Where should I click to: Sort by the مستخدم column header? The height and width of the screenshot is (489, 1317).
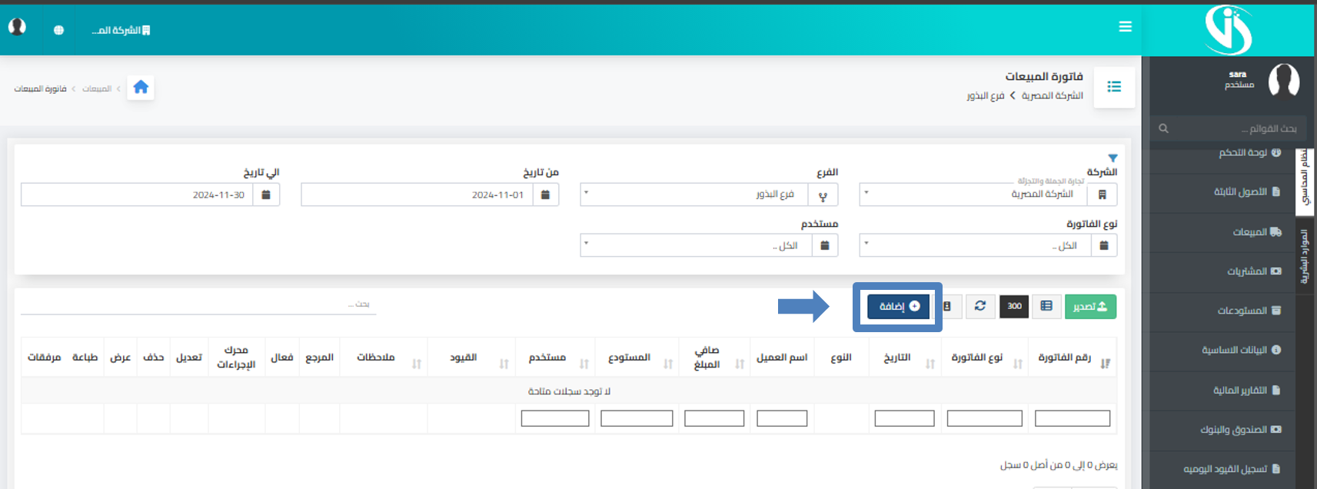pyautogui.click(x=554, y=358)
